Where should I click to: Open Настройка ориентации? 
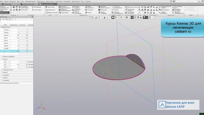point(24,7)
